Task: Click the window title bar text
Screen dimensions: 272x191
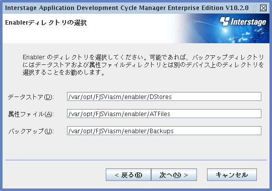Action: (x=127, y=8)
